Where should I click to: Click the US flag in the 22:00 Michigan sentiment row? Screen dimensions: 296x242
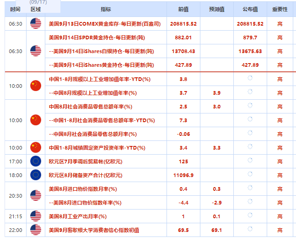[36, 230]
